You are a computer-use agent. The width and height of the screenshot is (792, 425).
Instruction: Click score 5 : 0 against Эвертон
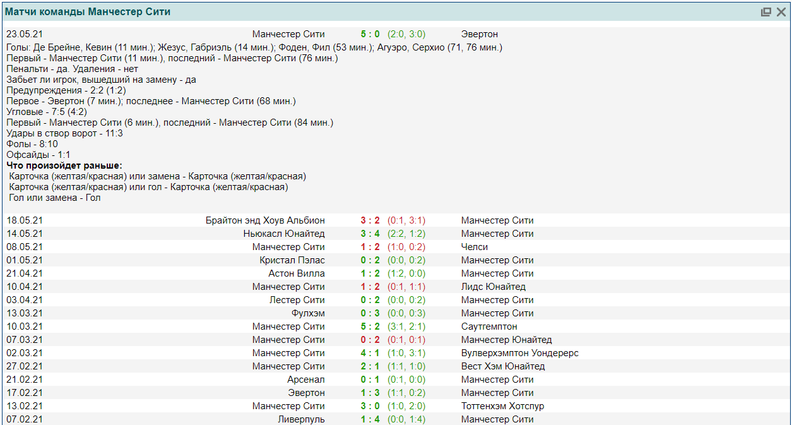point(370,34)
